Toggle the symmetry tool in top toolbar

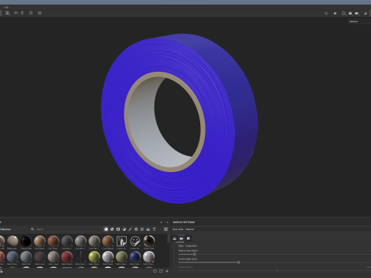(x=15, y=13)
